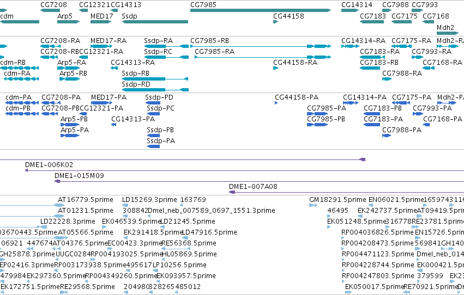Click transcript Ssdp-RB
The height and width of the screenshot is (295, 464).
coord(155,79)
